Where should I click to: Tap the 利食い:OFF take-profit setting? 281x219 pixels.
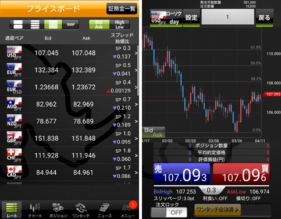tap(215, 199)
